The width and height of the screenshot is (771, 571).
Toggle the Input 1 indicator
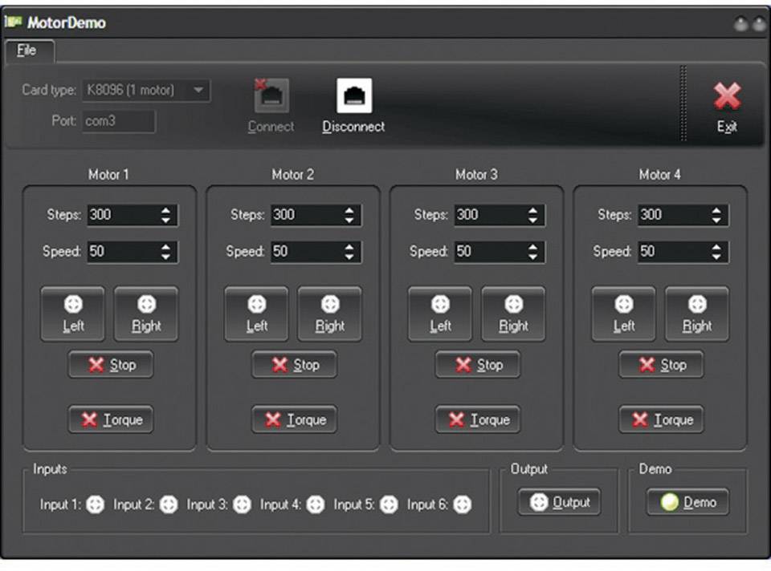tap(96, 504)
